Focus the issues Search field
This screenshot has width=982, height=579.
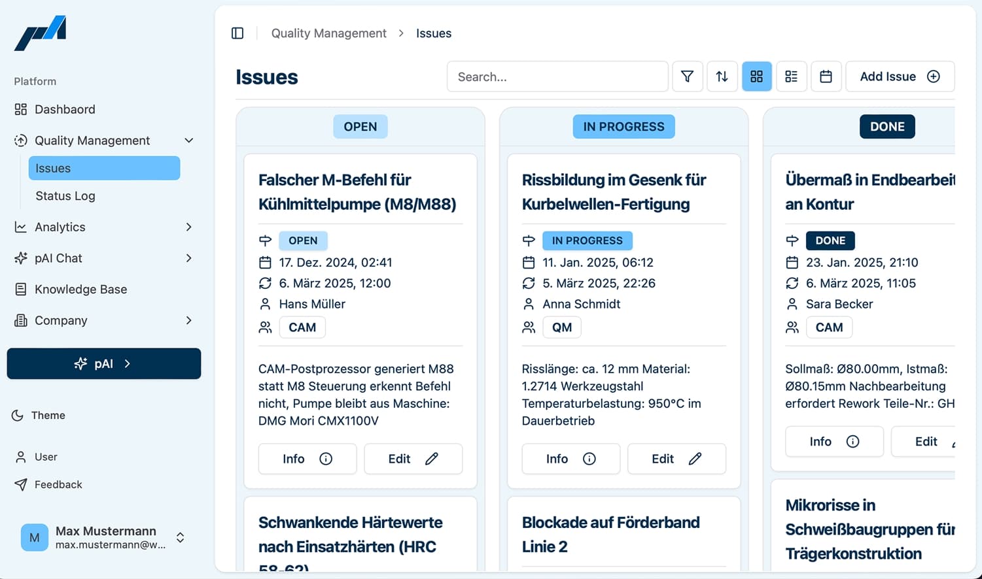tap(557, 76)
